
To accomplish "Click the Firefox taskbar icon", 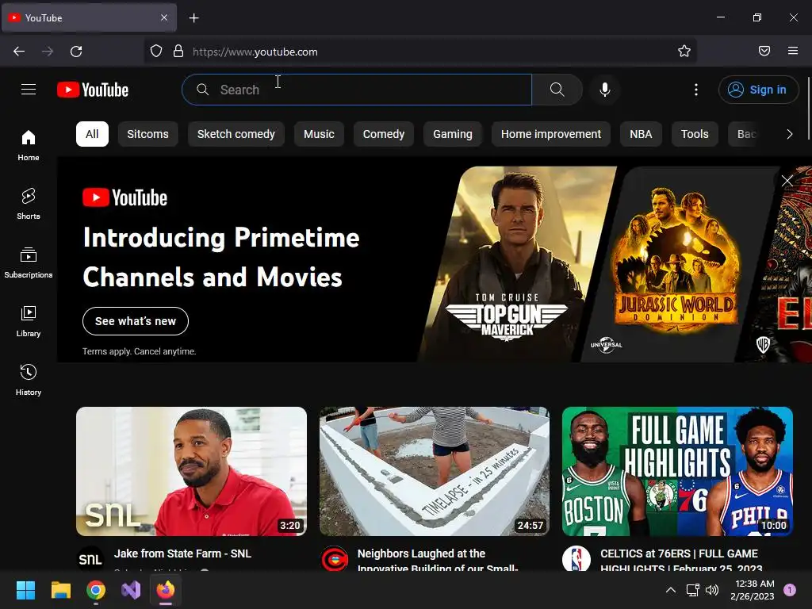I will [x=166, y=590].
